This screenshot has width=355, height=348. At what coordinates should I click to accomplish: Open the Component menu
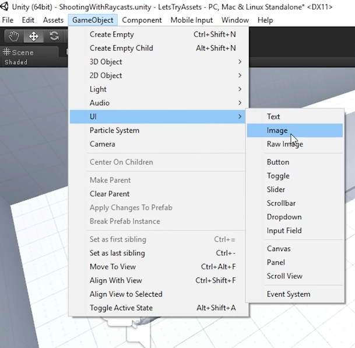[x=143, y=20]
